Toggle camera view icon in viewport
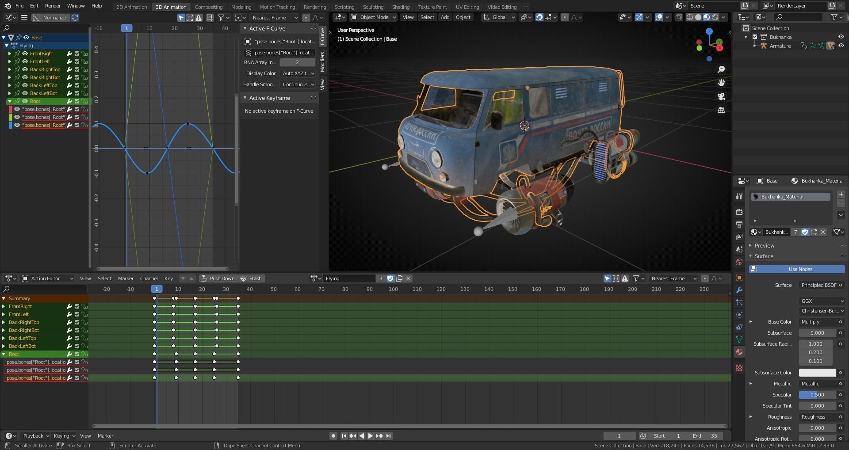The width and height of the screenshot is (849, 450). [721, 96]
